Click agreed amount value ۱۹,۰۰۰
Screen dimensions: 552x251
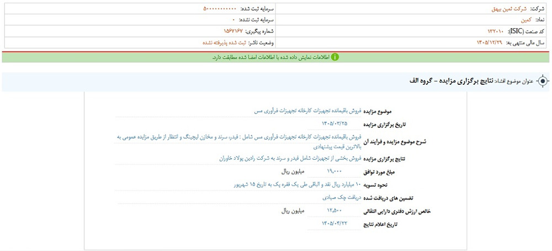coord(334,172)
